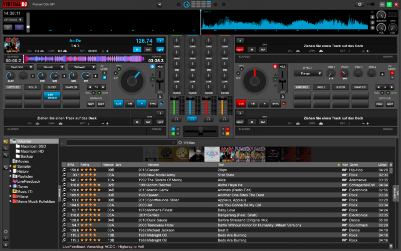This screenshot has height=251, width=401.
Task: Click the headphone cue icon on blue channel
Action: (191, 118)
